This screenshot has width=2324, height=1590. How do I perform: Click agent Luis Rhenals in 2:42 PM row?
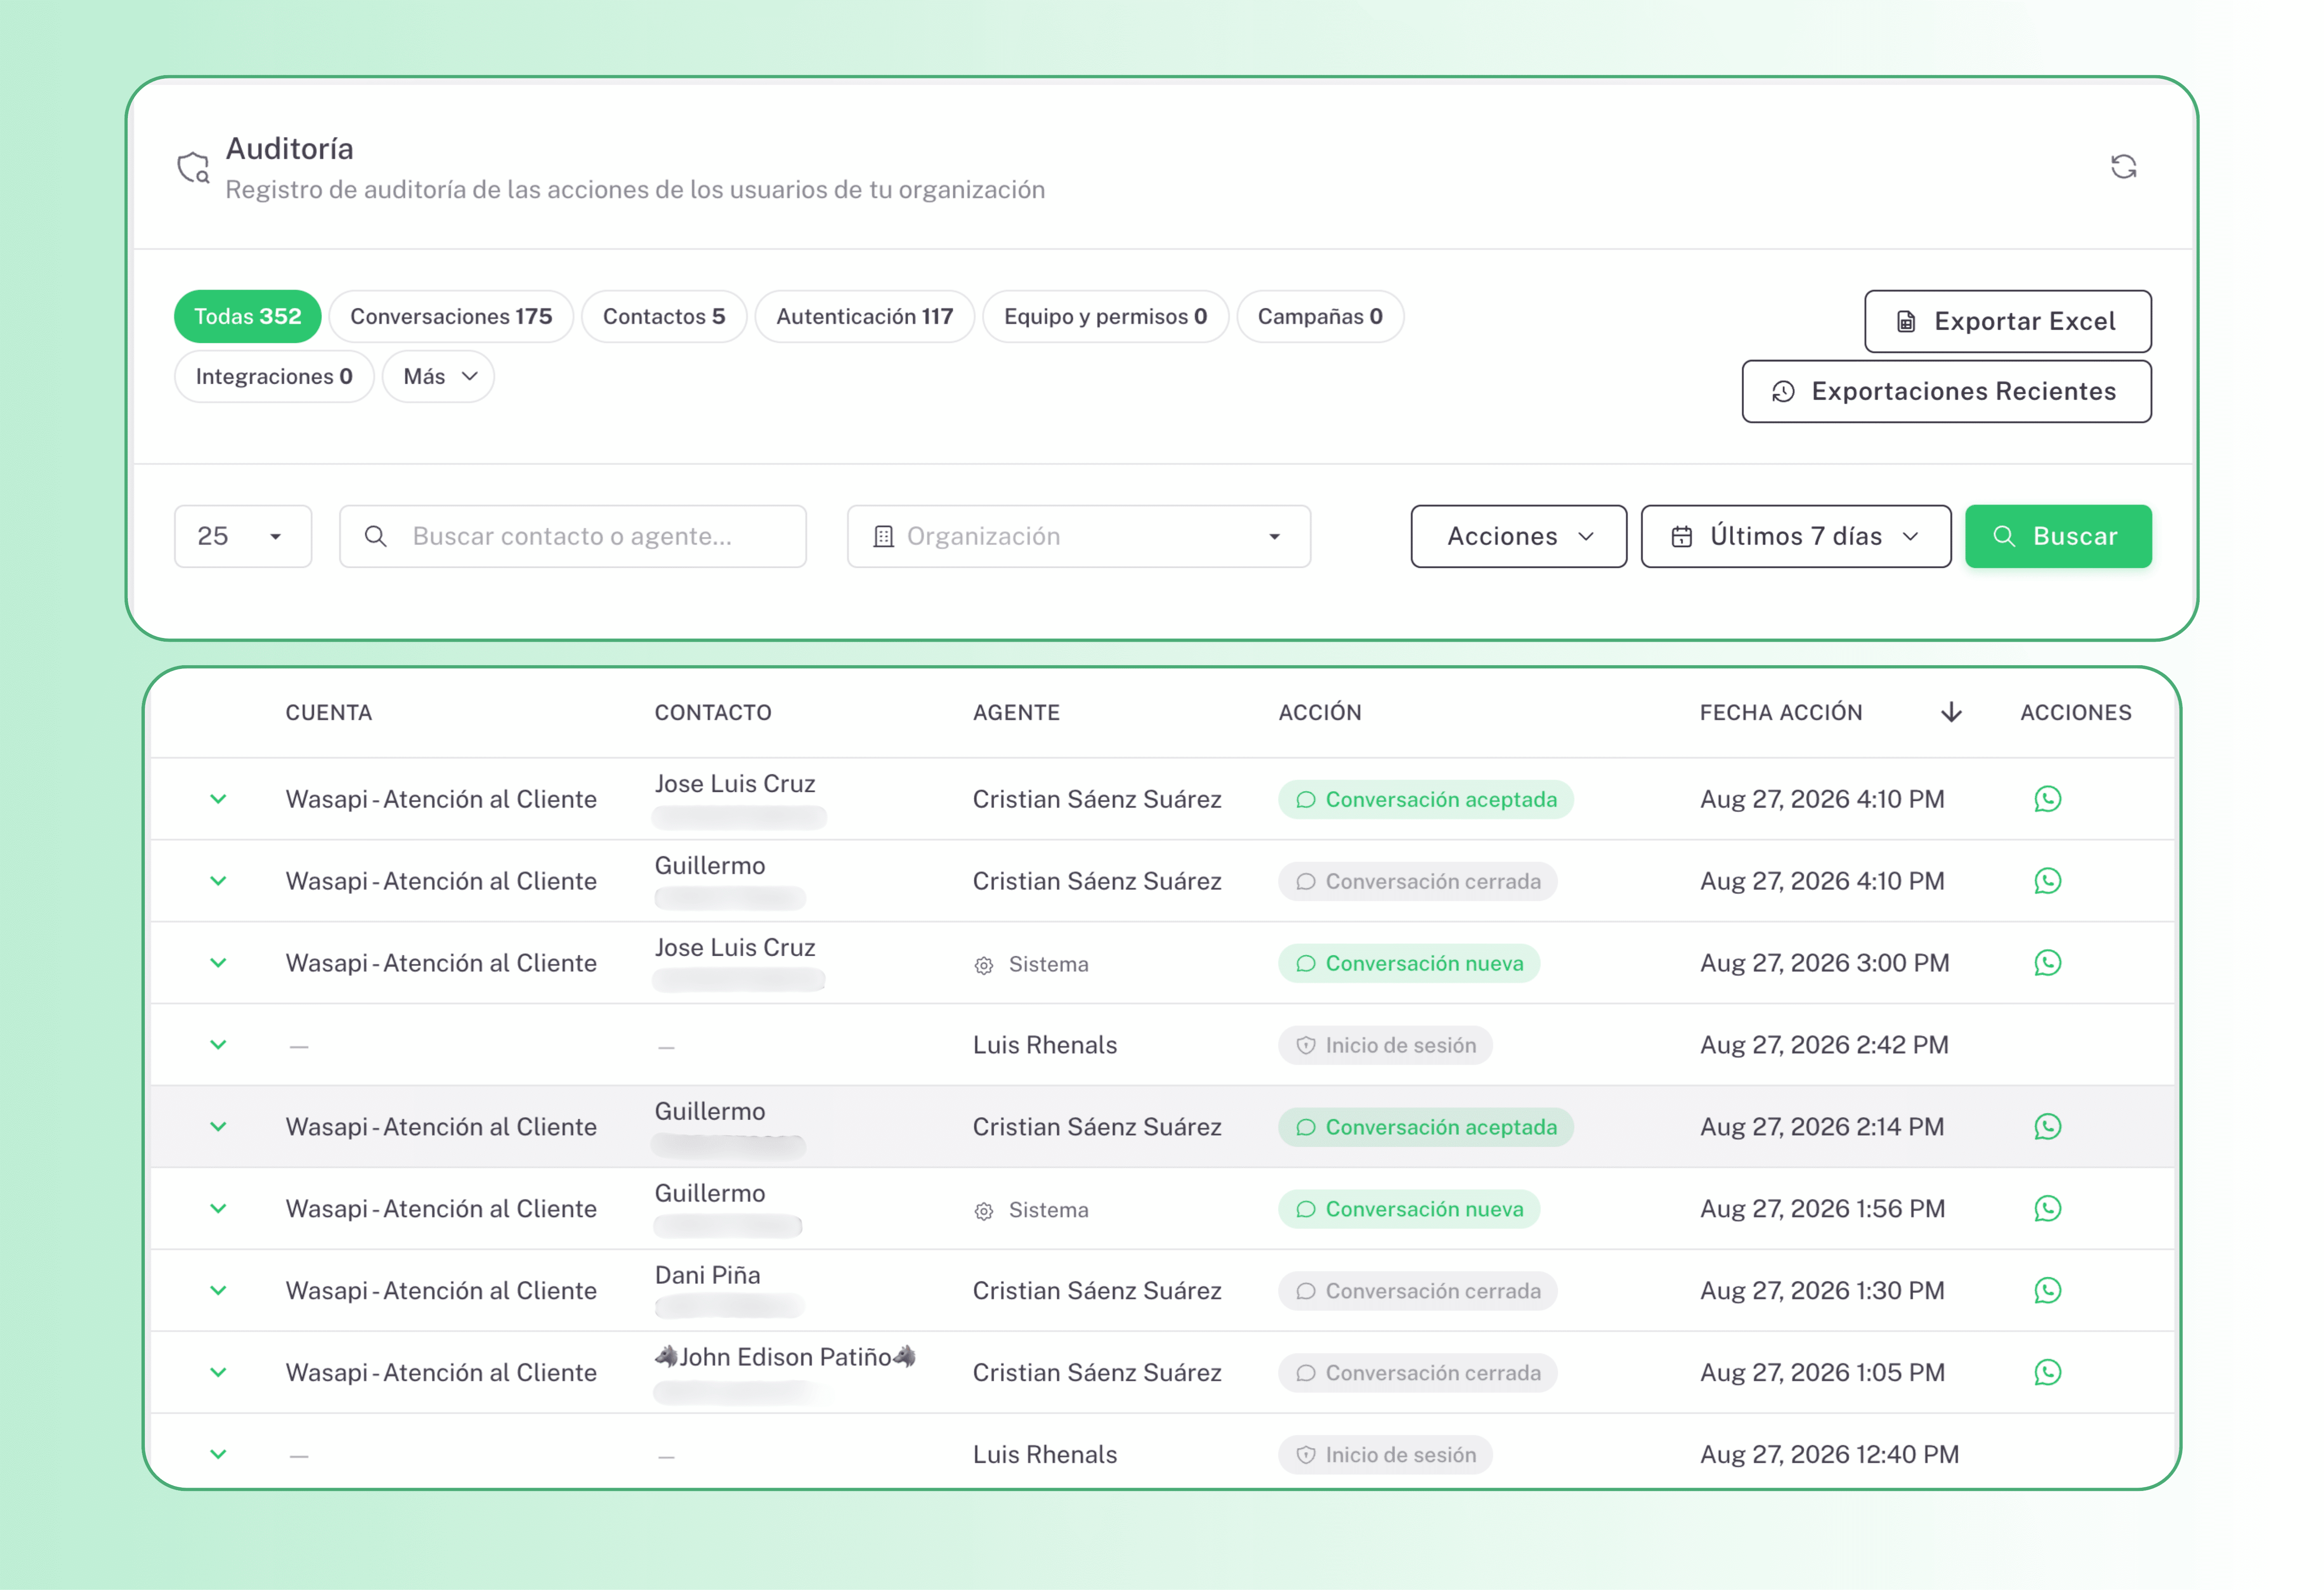pos(1045,1045)
